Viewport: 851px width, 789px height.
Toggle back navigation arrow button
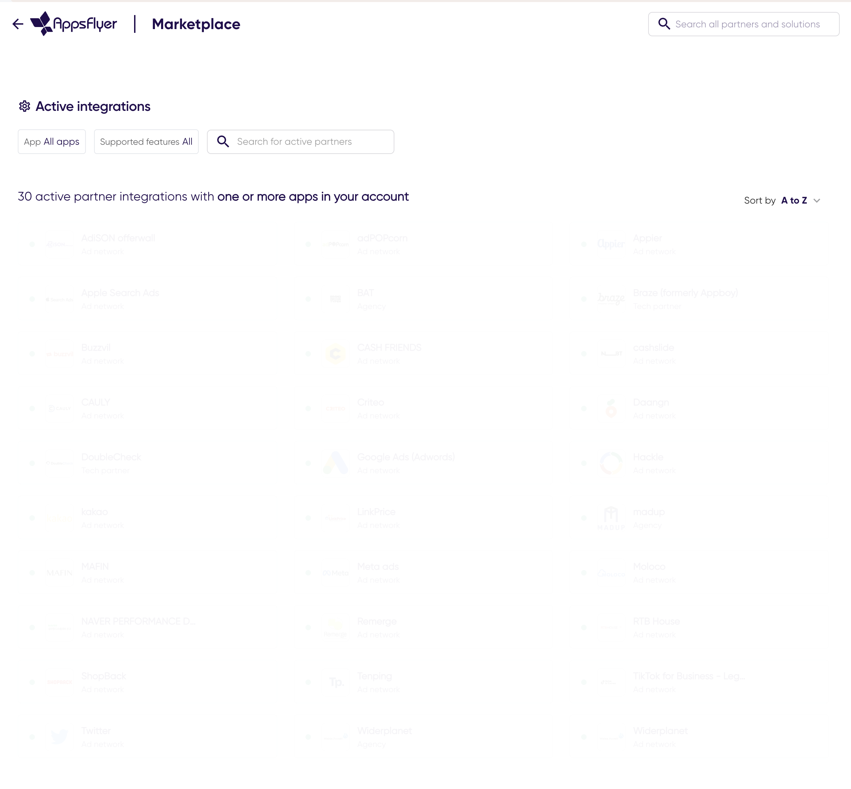[x=17, y=24]
